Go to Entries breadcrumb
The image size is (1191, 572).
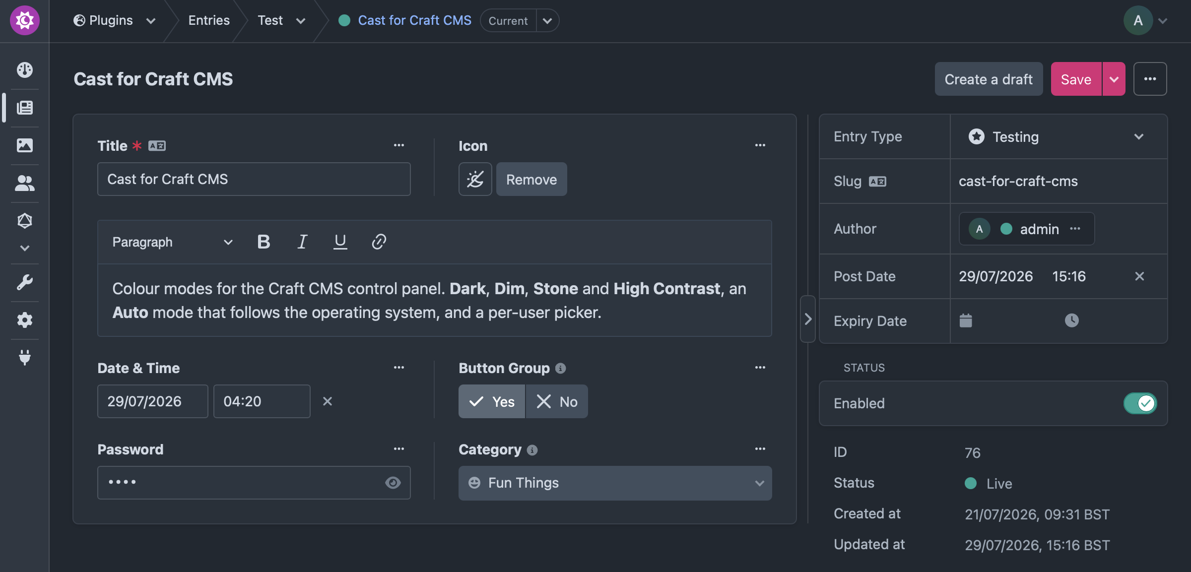tap(209, 20)
